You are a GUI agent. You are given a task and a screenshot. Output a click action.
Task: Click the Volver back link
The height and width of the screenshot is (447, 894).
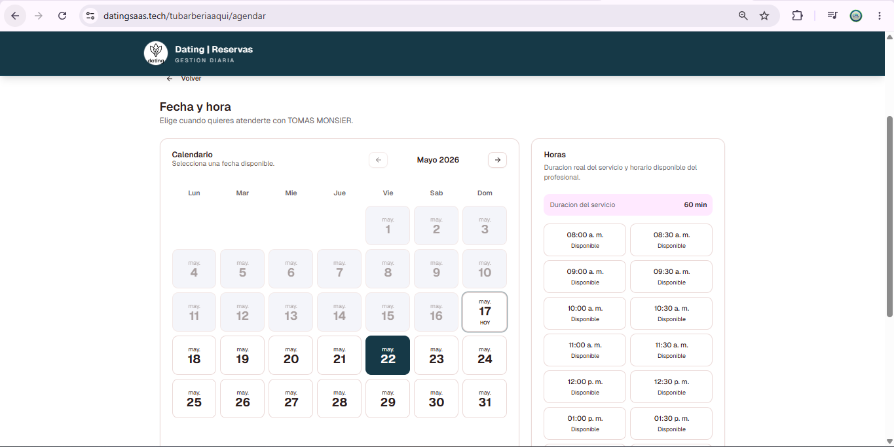pyautogui.click(x=184, y=78)
